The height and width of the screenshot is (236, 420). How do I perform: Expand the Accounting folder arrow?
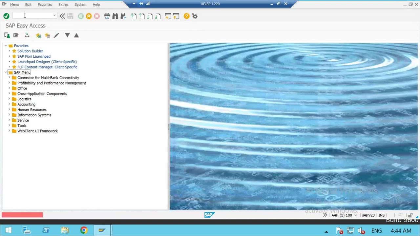9,104
